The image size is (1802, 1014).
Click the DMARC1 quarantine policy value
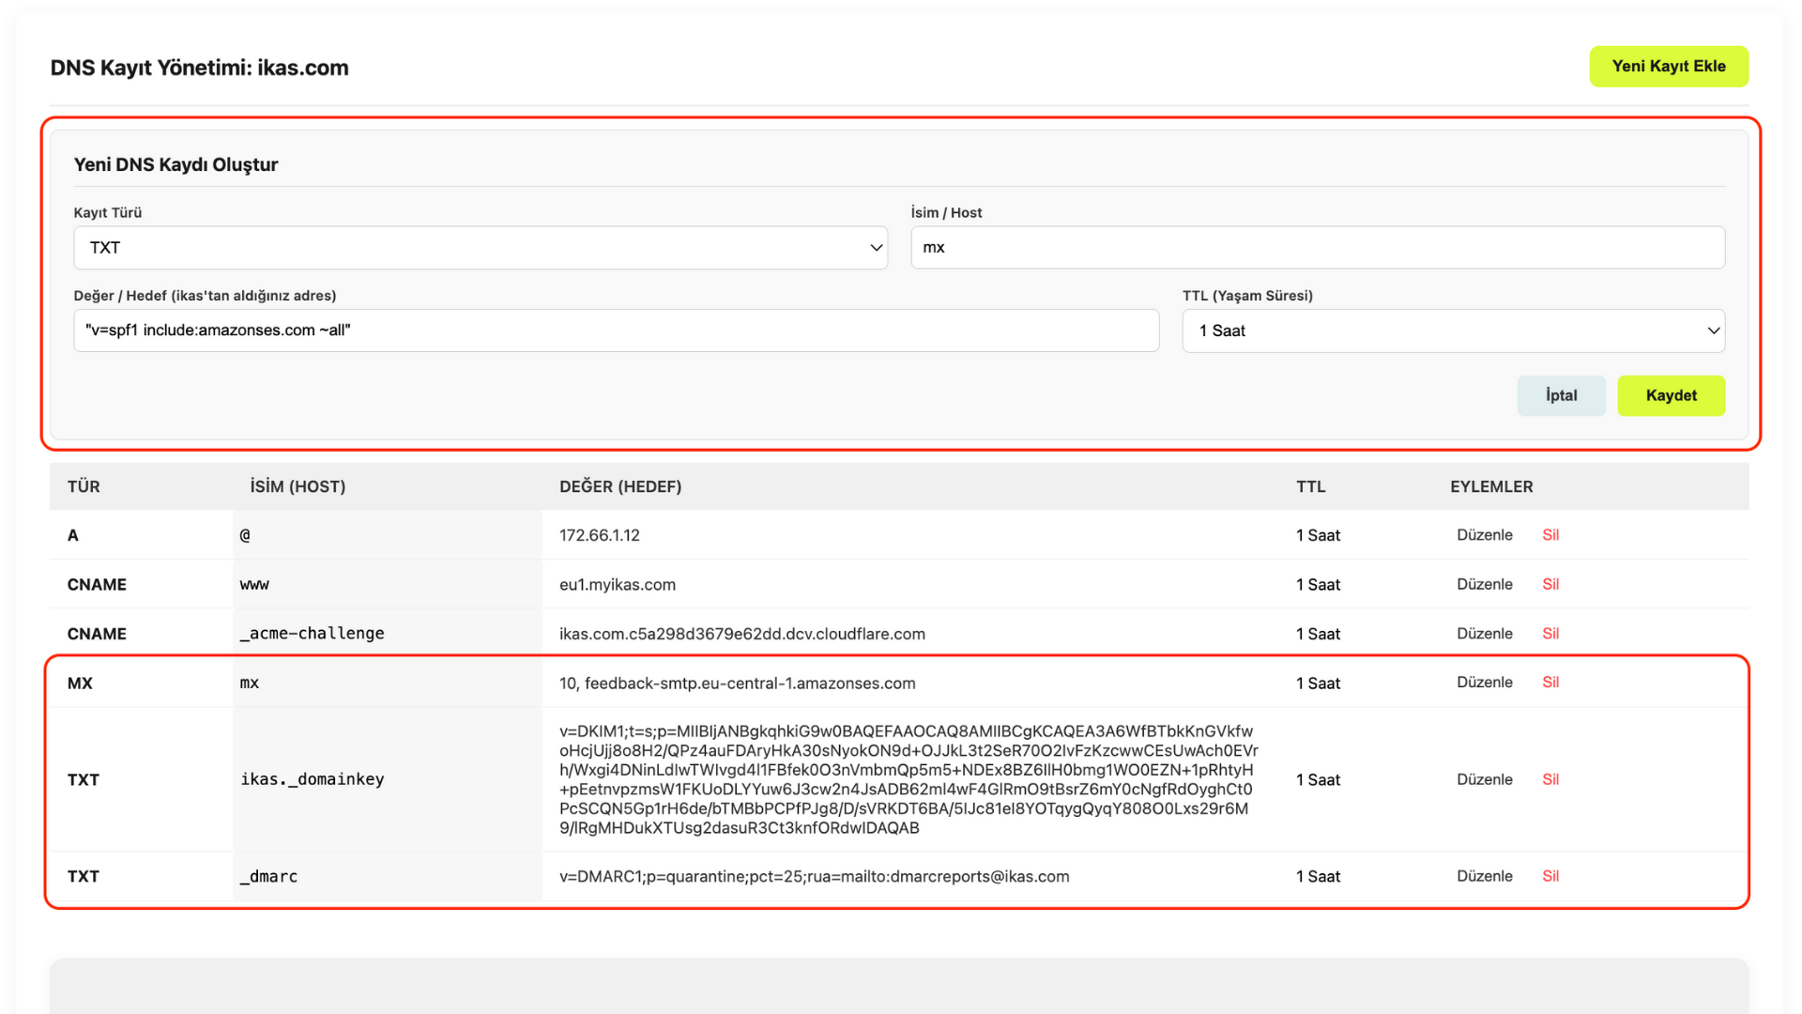[x=815, y=877]
